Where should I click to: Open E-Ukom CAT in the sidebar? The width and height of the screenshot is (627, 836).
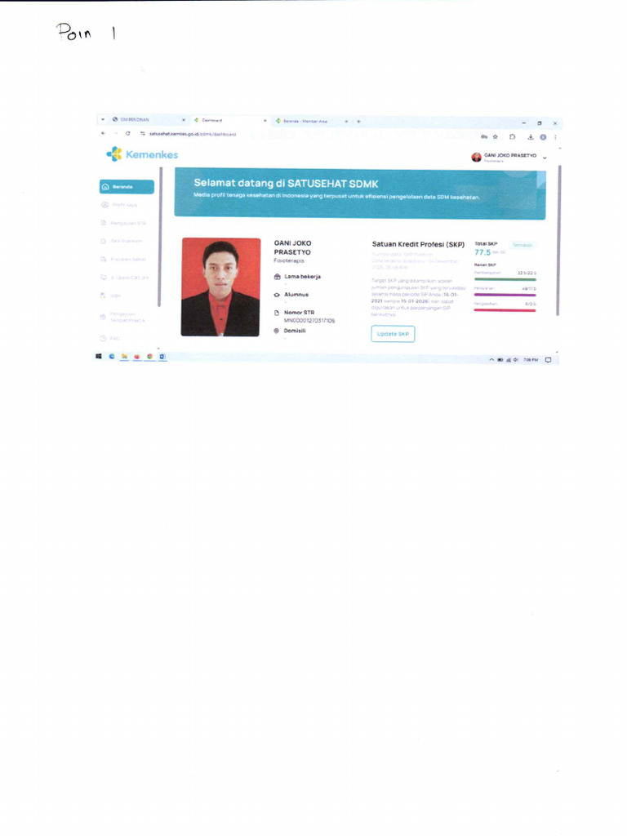point(125,278)
